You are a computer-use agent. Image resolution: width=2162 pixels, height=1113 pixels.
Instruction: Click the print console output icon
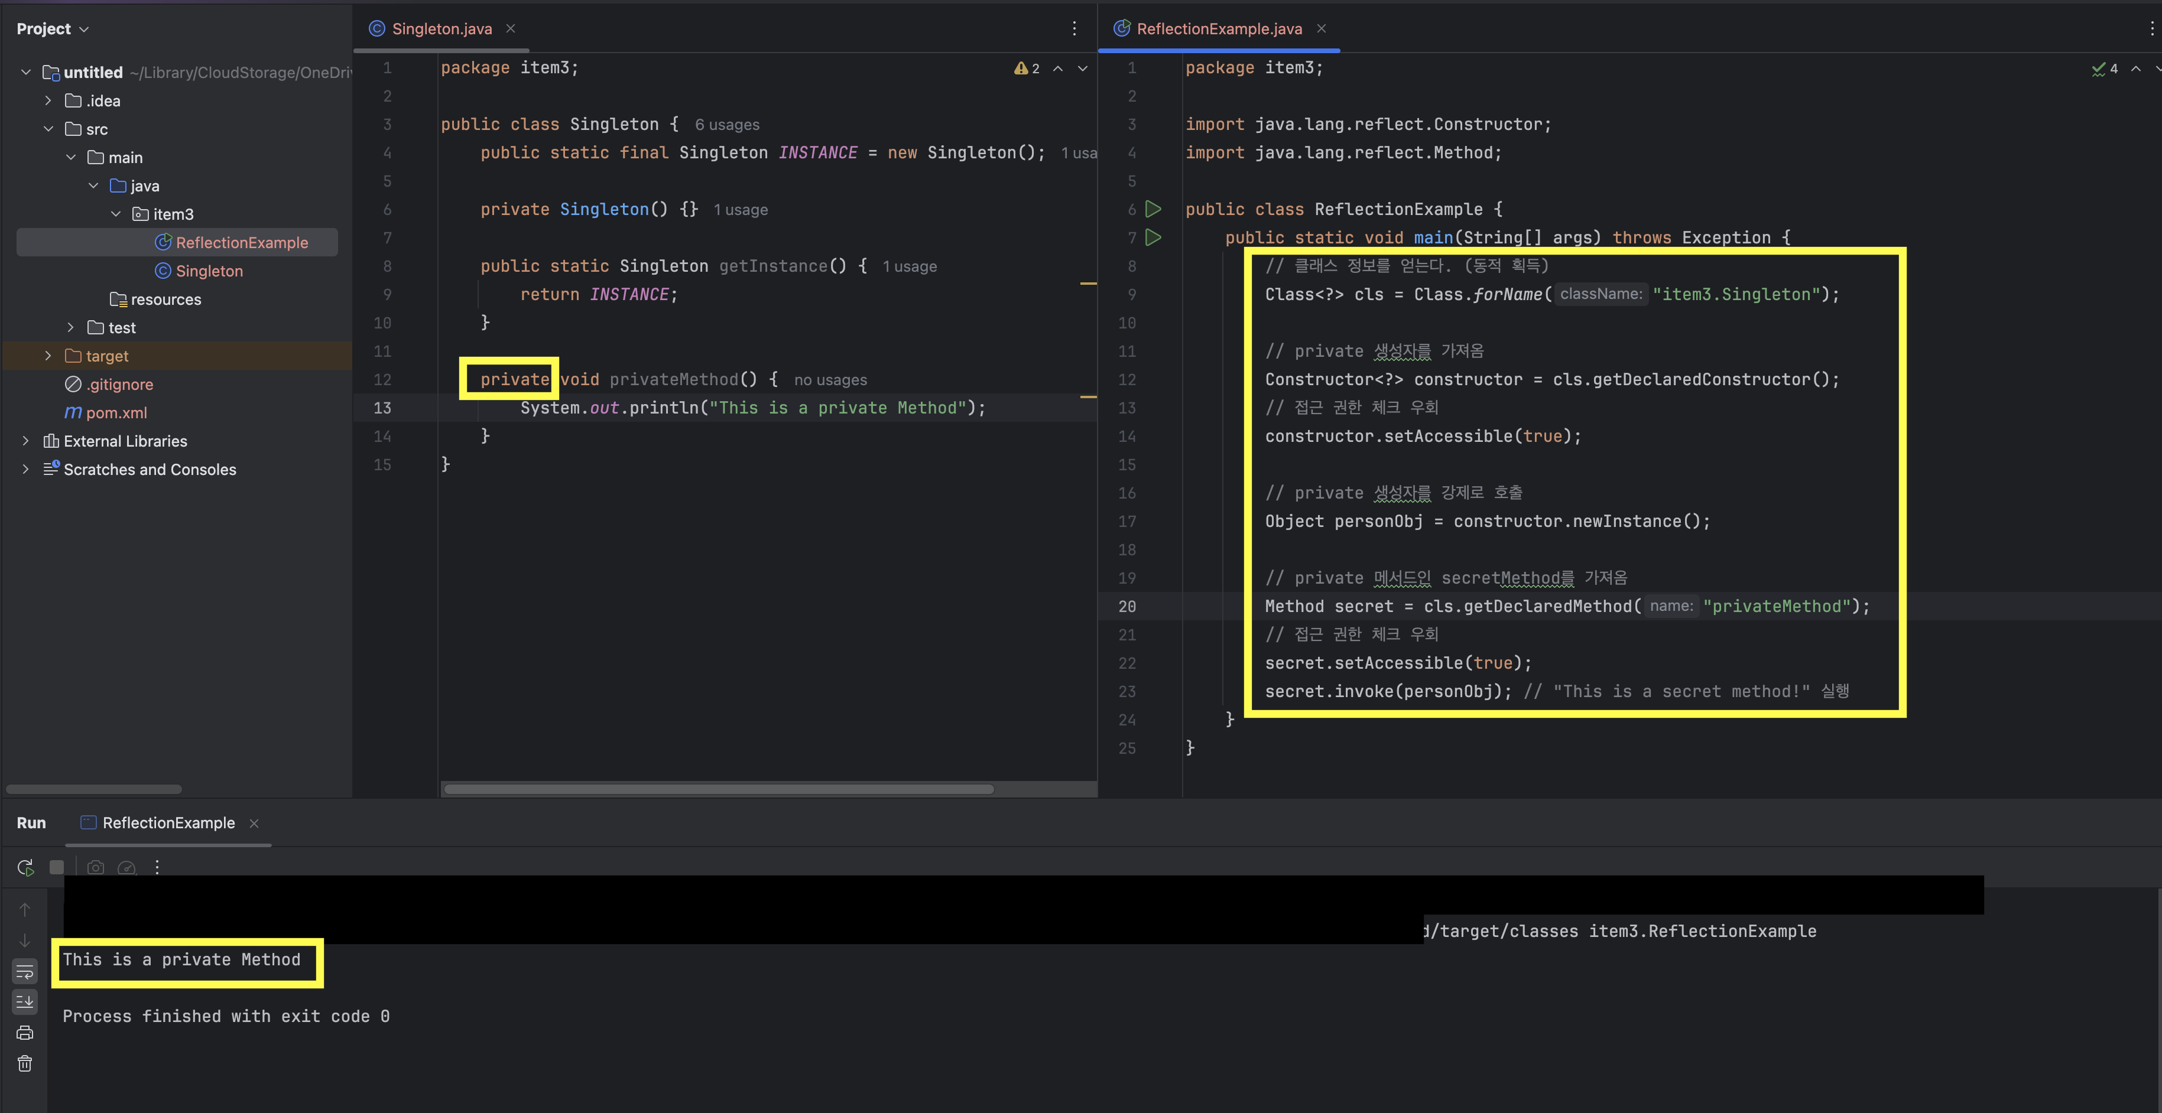tap(25, 1033)
